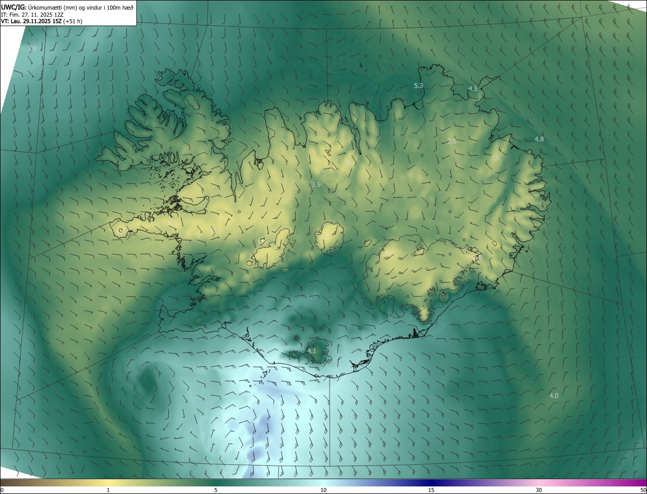Screen dimensions: 647x494
Task: Click the 4.8 value nearest the 2.0 label
Action: click(539, 139)
